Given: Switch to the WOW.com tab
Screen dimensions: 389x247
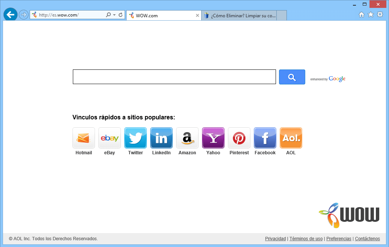Looking at the screenshot, I should click(164, 15).
